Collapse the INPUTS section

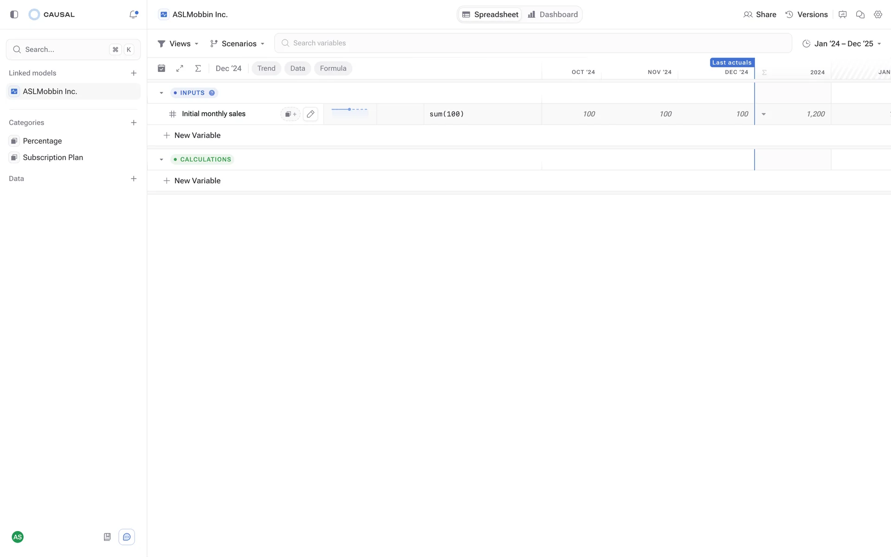[x=161, y=93]
